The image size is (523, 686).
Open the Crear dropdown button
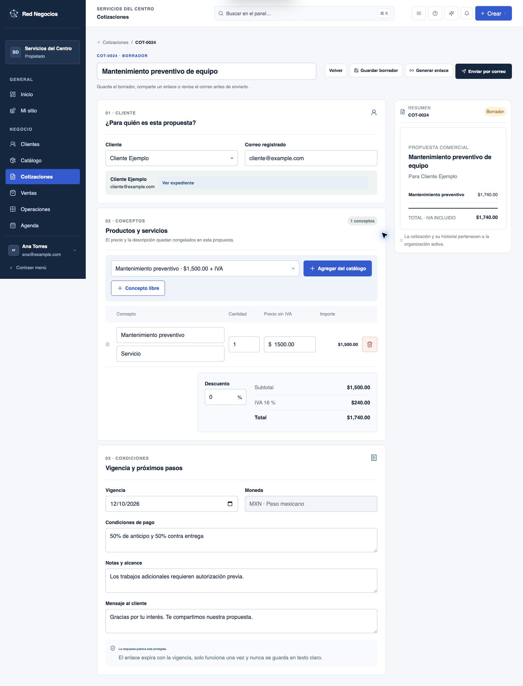pos(493,13)
